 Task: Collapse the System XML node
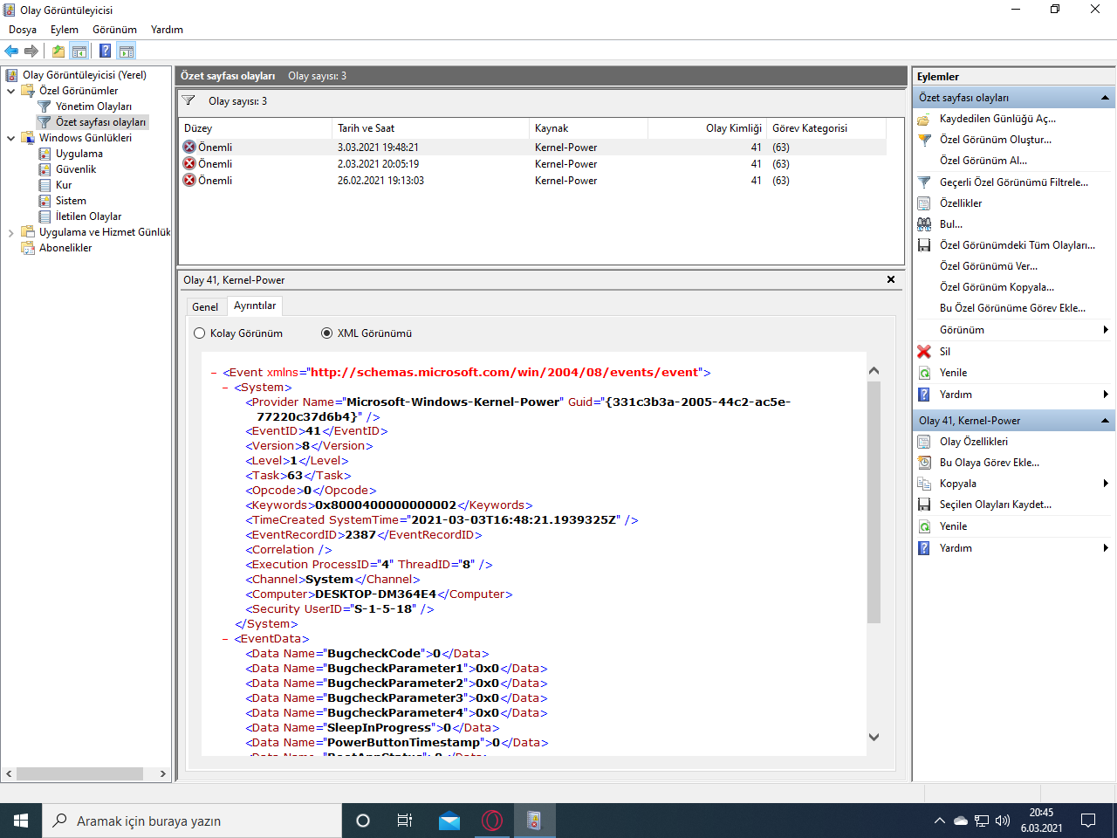226,388
